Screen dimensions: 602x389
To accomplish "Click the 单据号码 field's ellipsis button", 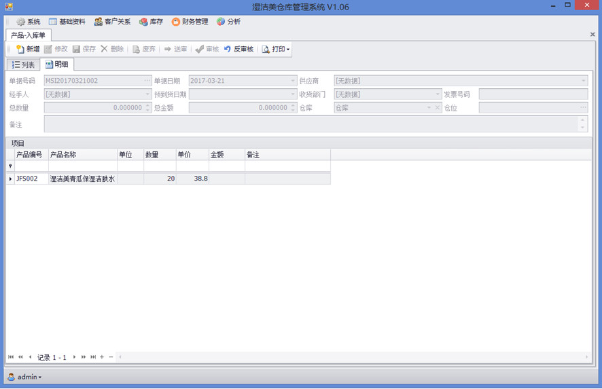I will tap(147, 81).
